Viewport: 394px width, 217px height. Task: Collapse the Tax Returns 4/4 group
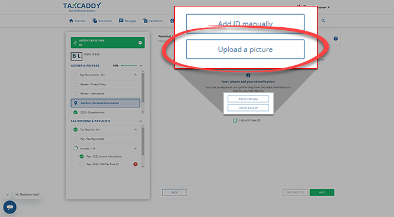point(136,129)
